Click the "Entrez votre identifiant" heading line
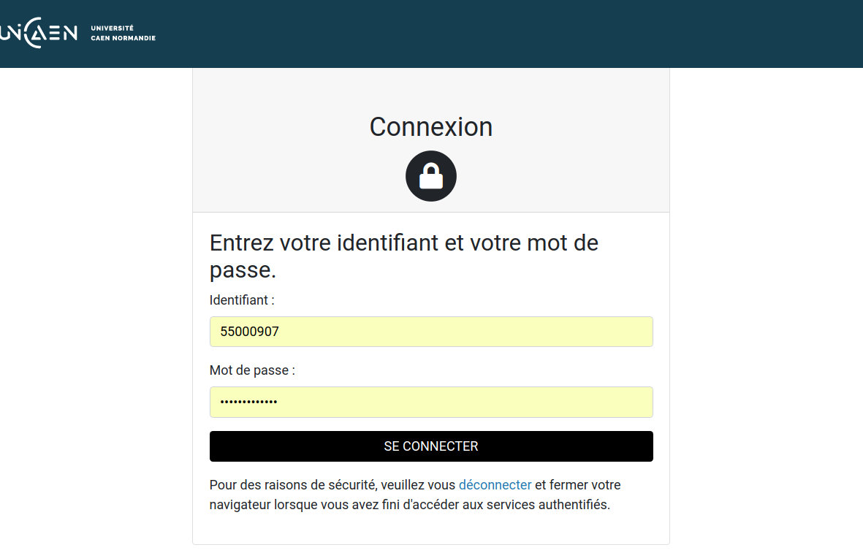 point(403,243)
